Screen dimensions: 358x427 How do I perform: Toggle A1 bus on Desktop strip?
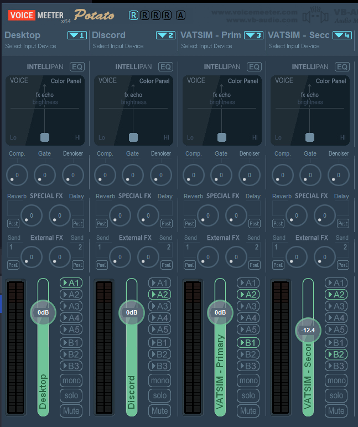[x=71, y=283]
